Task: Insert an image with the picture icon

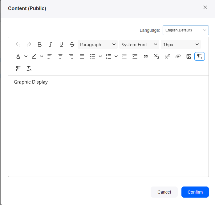Action: [x=189, y=56]
